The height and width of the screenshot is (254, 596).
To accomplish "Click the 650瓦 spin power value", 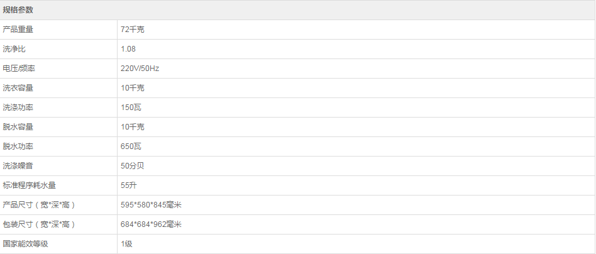I will [131, 146].
